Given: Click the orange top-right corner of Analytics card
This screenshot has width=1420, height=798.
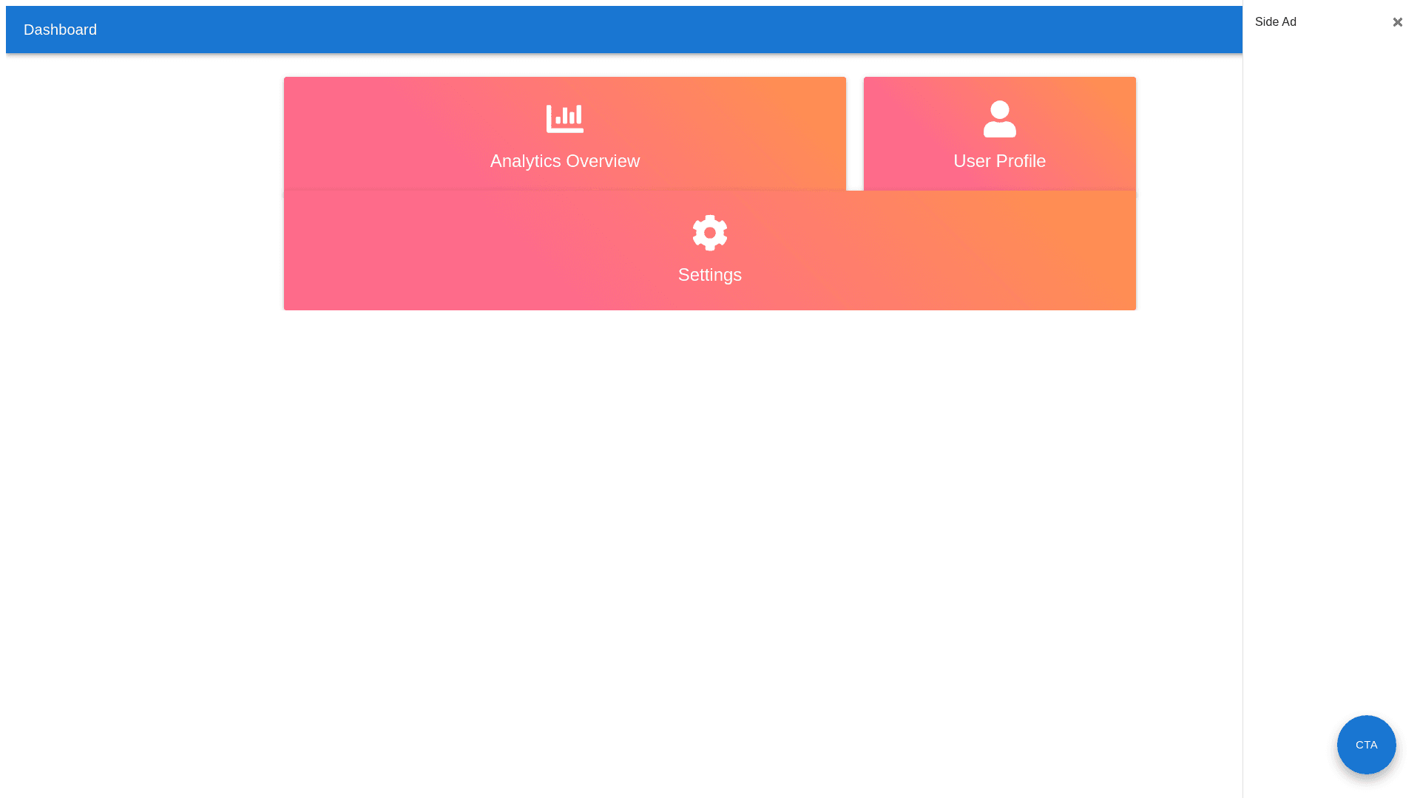Looking at the screenshot, I should pos(821,92).
